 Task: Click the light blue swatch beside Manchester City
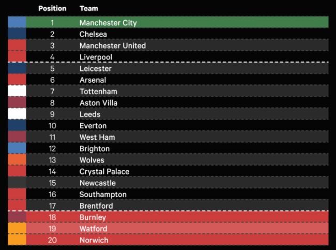point(17,23)
